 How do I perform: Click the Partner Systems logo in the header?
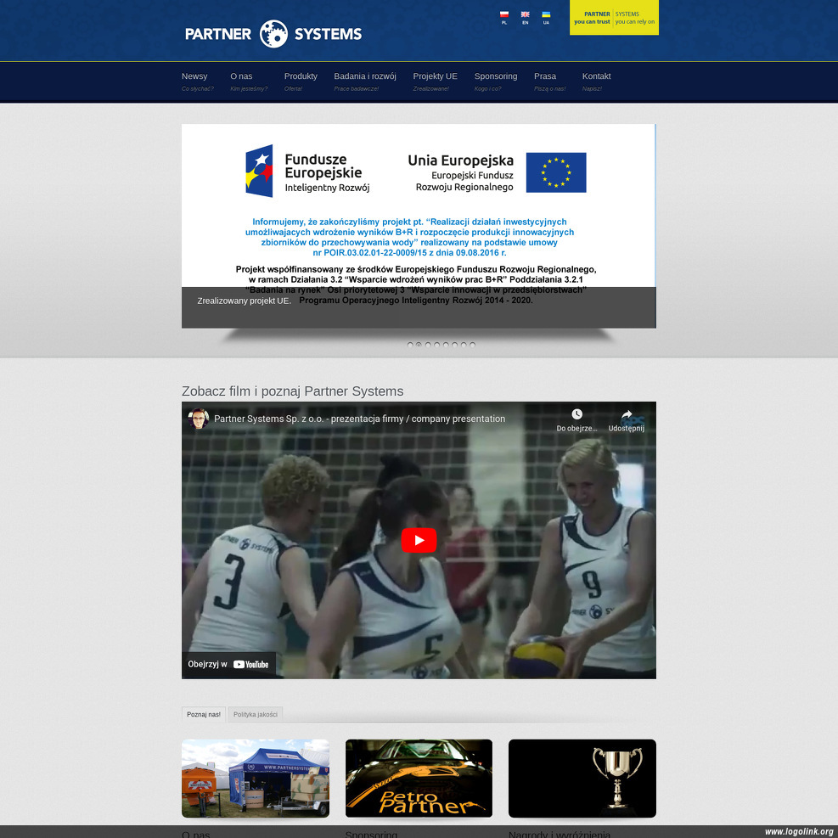(x=273, y=34)
